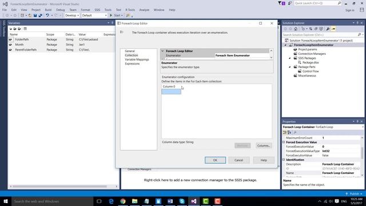This screenshot has width=366, height=206.
Task: Open Skype from the Windows taskbar
Action: pos(182,201)
